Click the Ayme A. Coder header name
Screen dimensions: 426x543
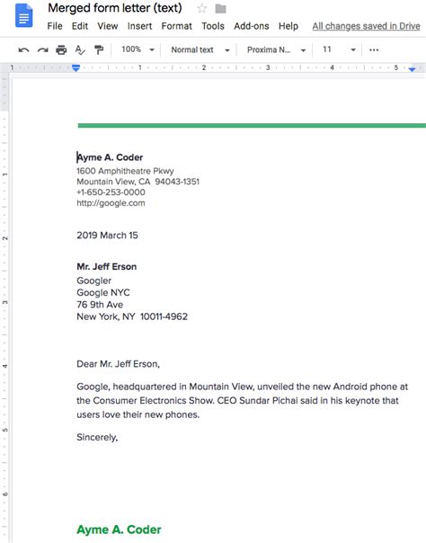click(110, 157)
